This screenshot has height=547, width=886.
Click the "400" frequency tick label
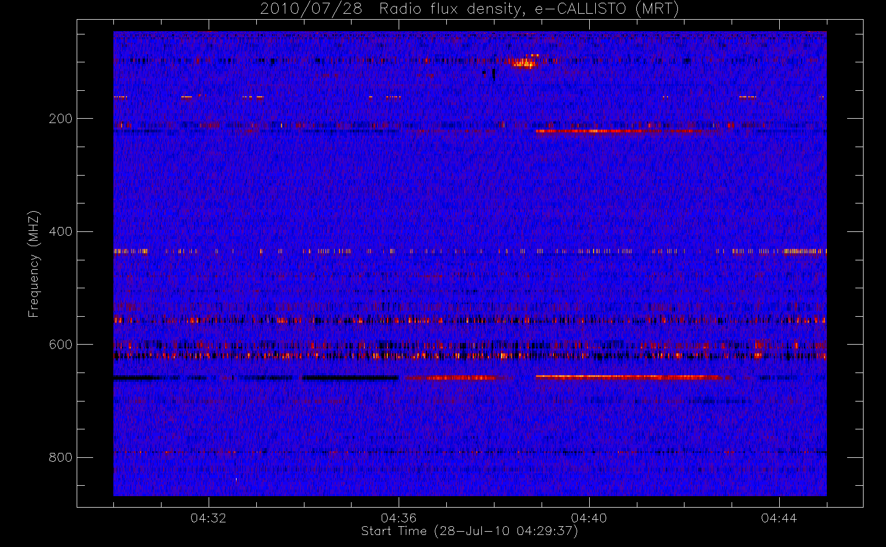[60, 231]
